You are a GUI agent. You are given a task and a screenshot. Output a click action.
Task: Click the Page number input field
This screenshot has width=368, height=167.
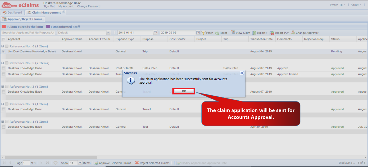pos(26,163)
